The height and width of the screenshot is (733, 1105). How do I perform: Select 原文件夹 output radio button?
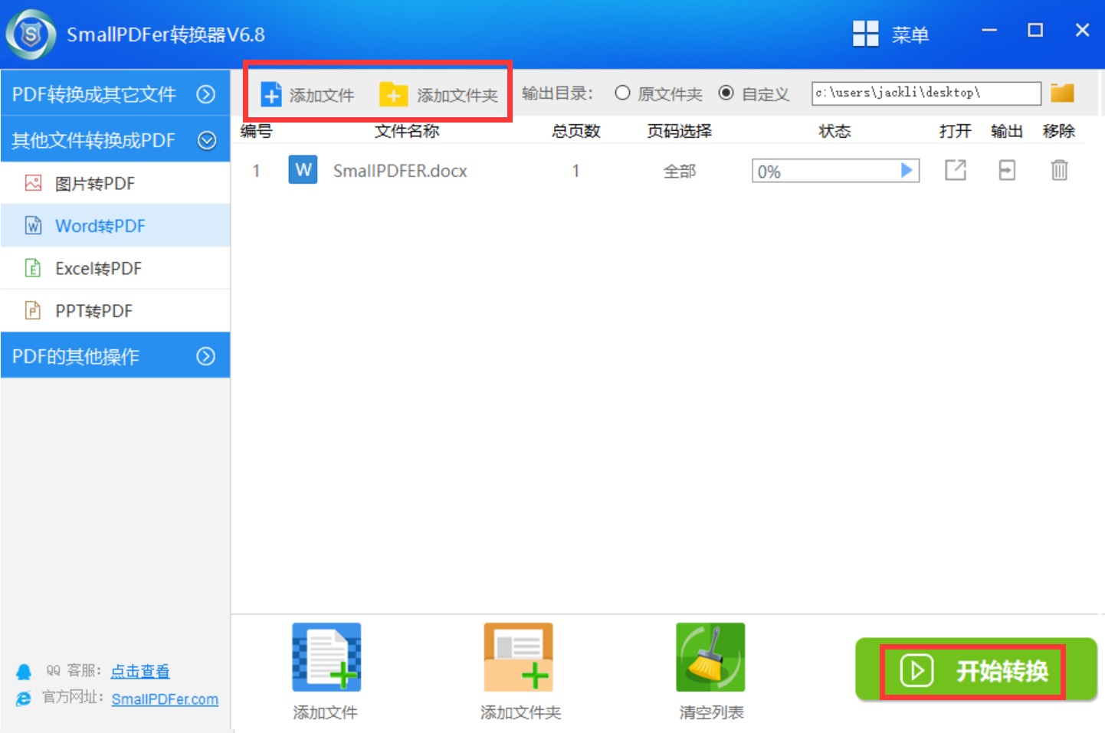tap(622, 93)
